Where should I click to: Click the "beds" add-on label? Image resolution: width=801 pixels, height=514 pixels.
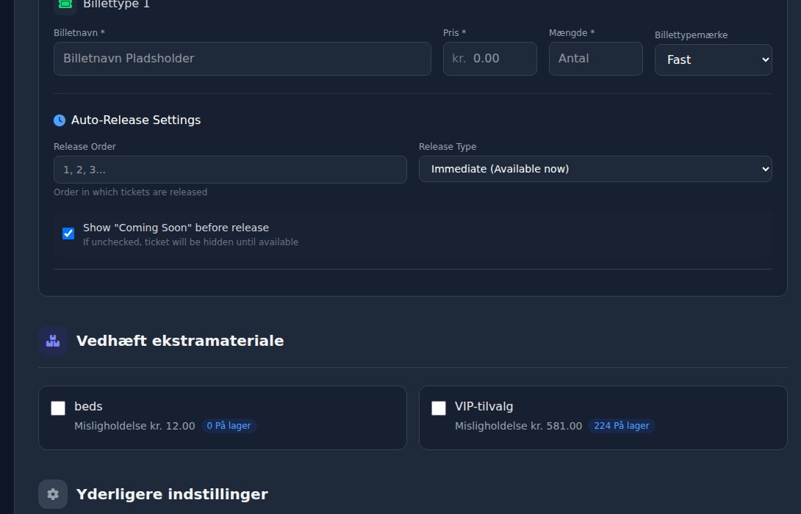pos(88,406)
